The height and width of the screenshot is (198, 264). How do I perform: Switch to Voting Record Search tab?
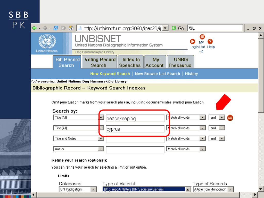(100, 62)
